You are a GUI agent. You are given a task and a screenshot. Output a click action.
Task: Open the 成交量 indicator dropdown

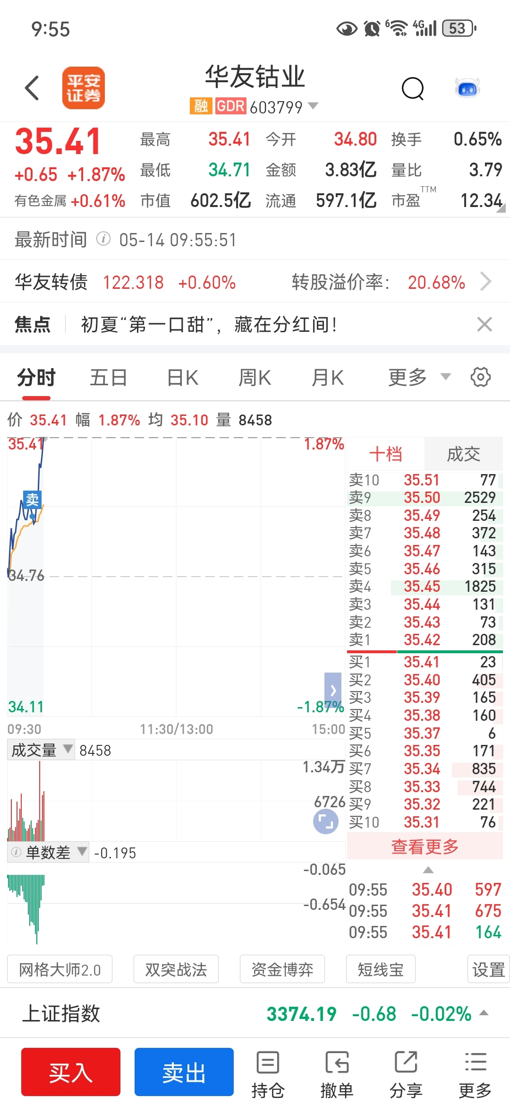point(41,750)
